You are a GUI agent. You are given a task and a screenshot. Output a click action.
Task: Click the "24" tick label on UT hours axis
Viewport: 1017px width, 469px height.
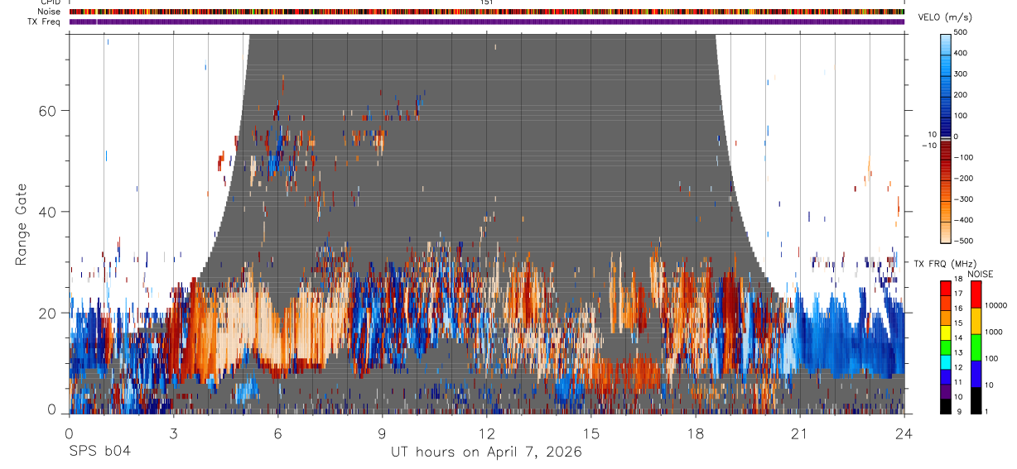pyautogui.click(x=904, y=433)
